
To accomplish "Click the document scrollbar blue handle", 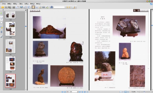I will point(152,25).
